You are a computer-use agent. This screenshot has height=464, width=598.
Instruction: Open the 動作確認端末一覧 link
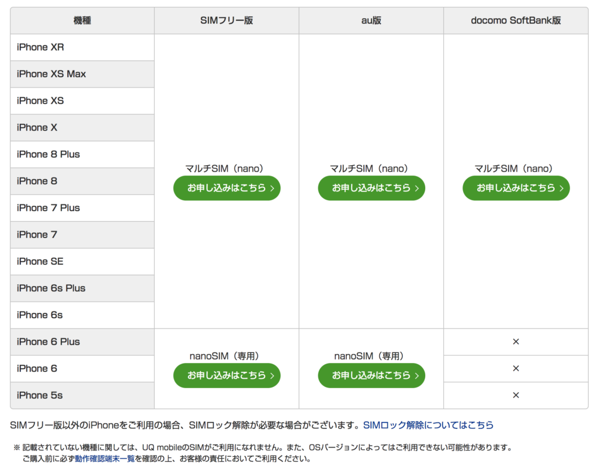tap(105, 458)
